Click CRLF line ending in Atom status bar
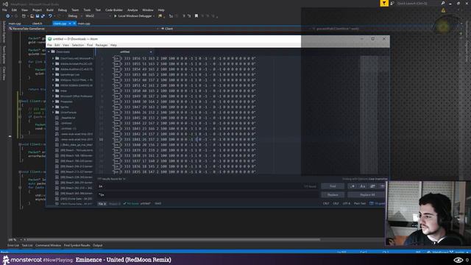Screen dimensions: 471x265 [336, 203]
